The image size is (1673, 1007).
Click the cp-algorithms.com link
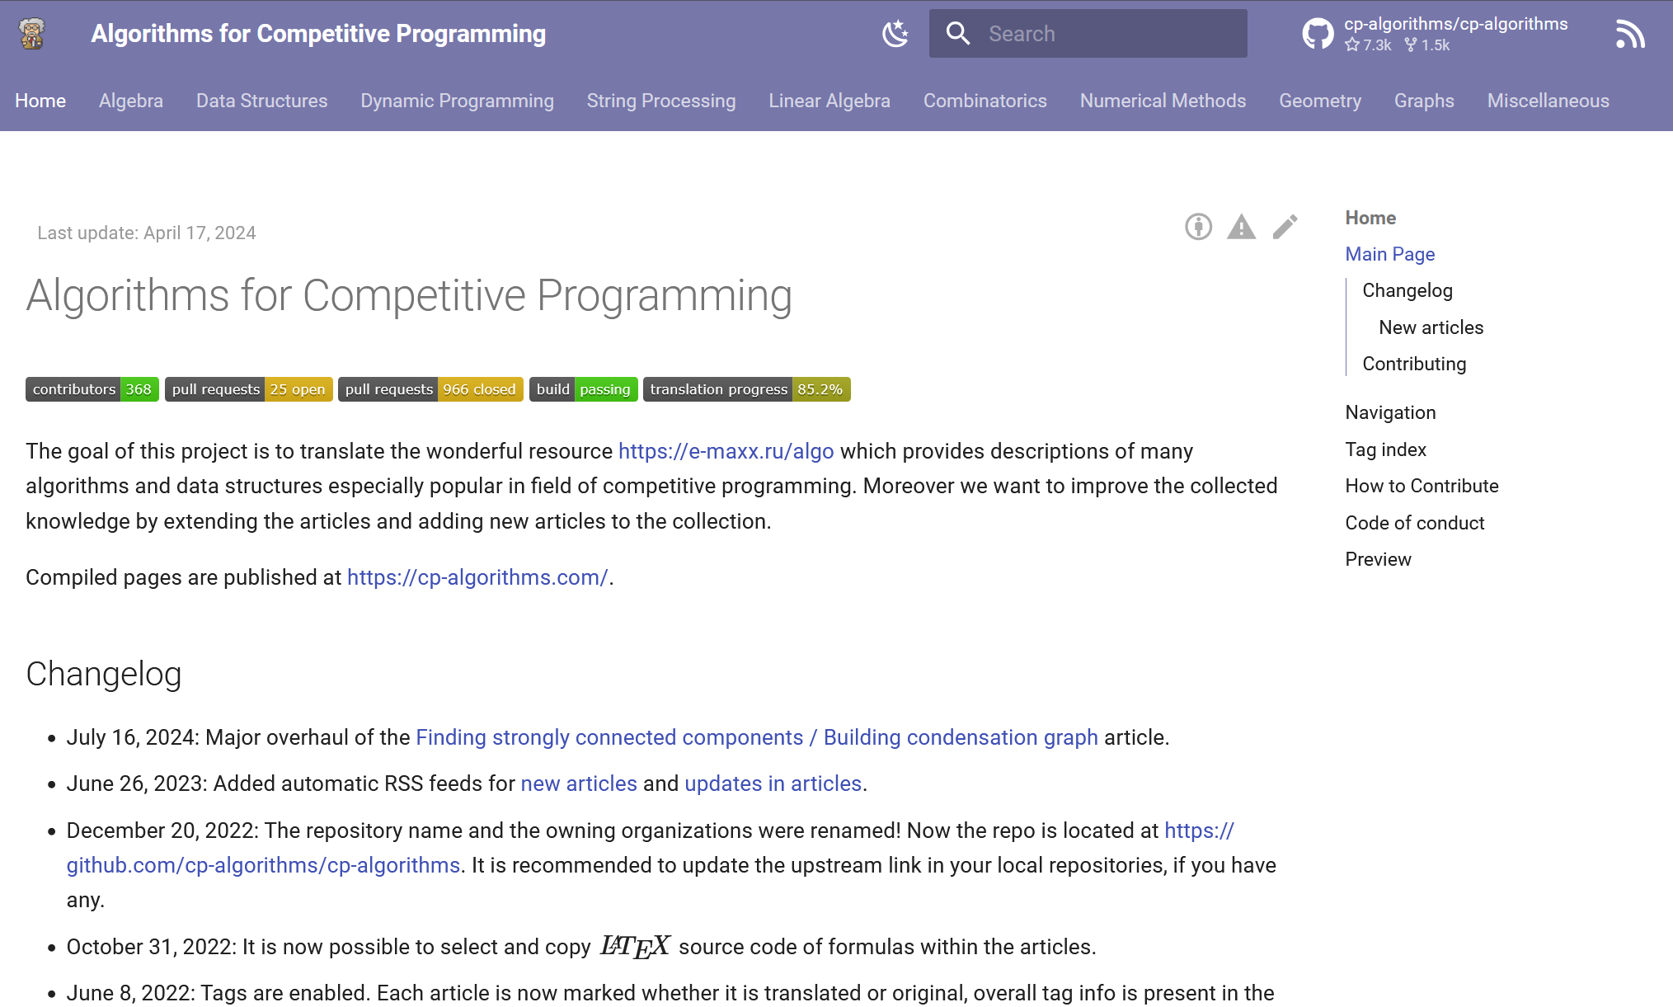click(x=476, y=576)
